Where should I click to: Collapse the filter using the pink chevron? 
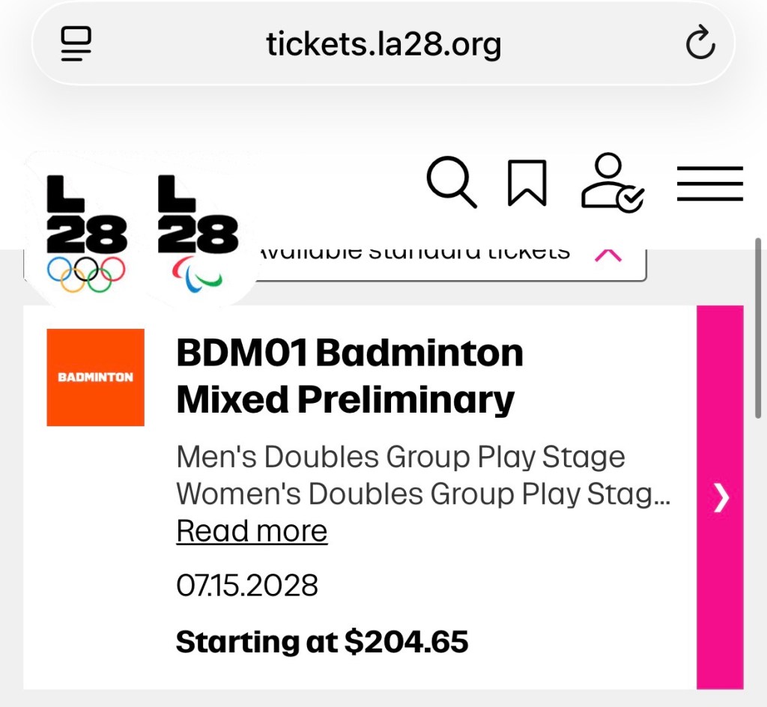point(608,255)
